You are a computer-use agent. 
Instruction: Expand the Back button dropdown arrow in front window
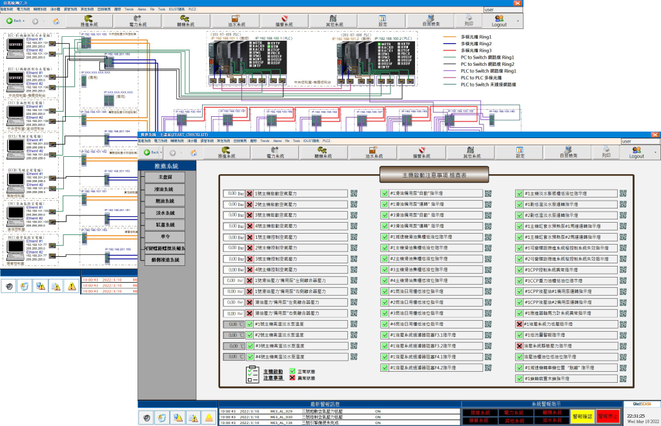pyautogui.click(x=162, y=153)
